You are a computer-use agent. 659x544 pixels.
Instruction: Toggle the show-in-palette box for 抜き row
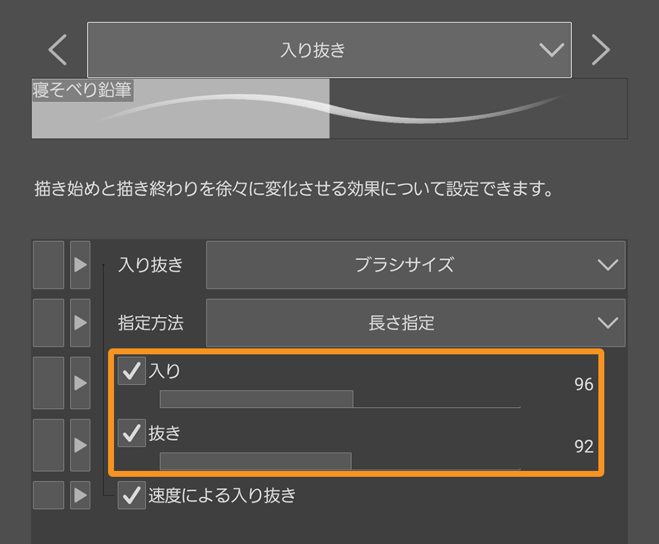[x=48, y=445]
